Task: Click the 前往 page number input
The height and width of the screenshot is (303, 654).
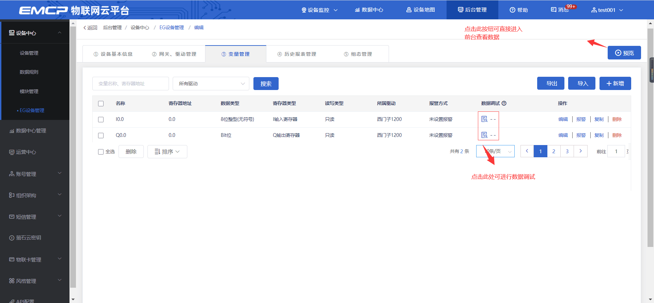Action: (616, 151)
